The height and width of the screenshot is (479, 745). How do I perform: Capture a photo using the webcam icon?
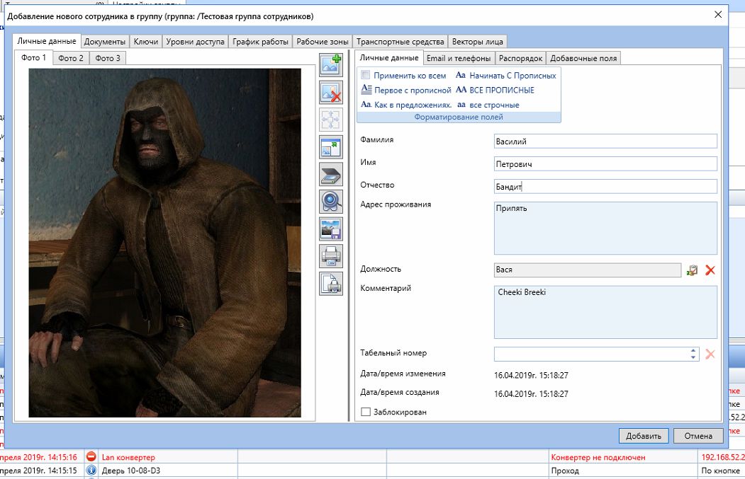[331, 202]
